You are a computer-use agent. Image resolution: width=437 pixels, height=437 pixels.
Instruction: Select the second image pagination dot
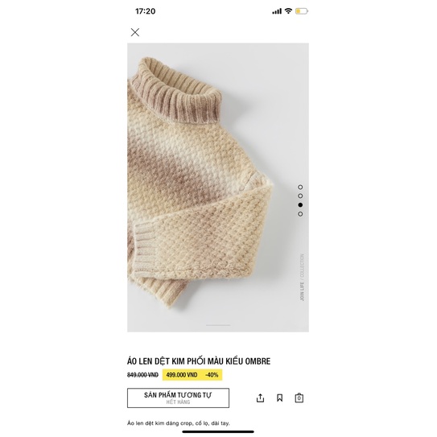pyautogui.click(x=300, y=196)
